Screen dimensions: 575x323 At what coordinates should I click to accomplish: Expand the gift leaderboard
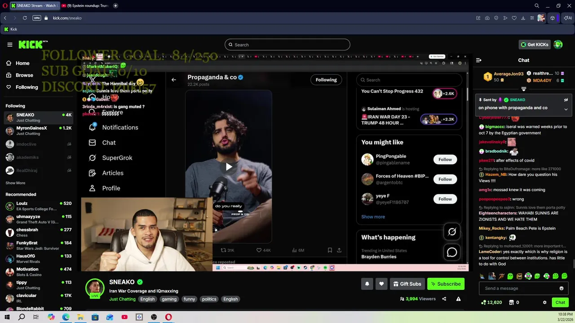[x=524, y=89]
